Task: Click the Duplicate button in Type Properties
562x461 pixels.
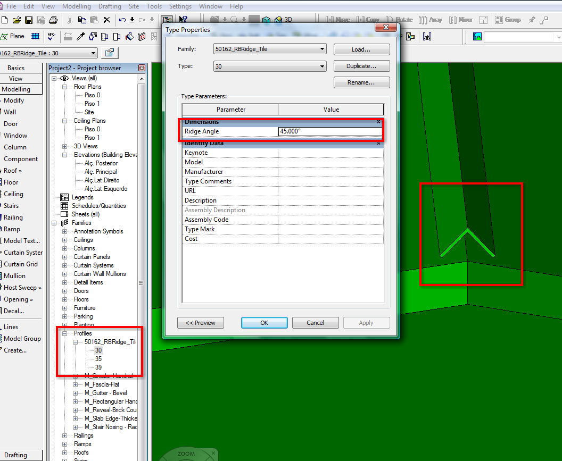Action: pos(361,65)
